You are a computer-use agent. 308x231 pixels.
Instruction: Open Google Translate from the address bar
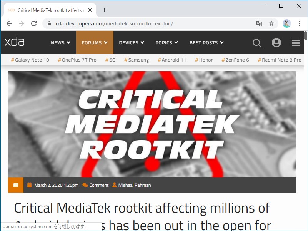[x=259, y=23]
